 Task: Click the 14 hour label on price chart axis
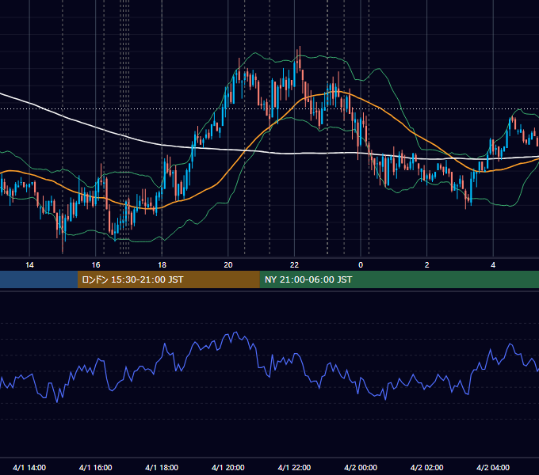[29, 265]
